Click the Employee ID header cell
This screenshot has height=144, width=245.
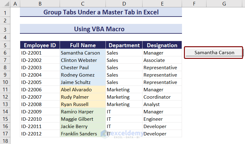point(40,45)
